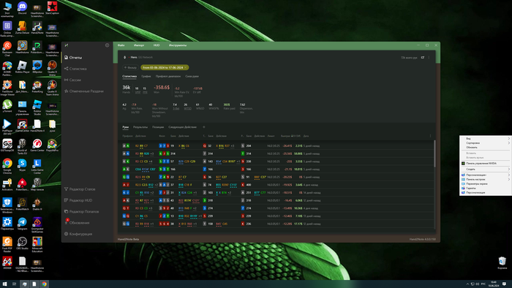The image size is (512, 288).
Task: Open the hands table column options menu
Action: [430, 136]
